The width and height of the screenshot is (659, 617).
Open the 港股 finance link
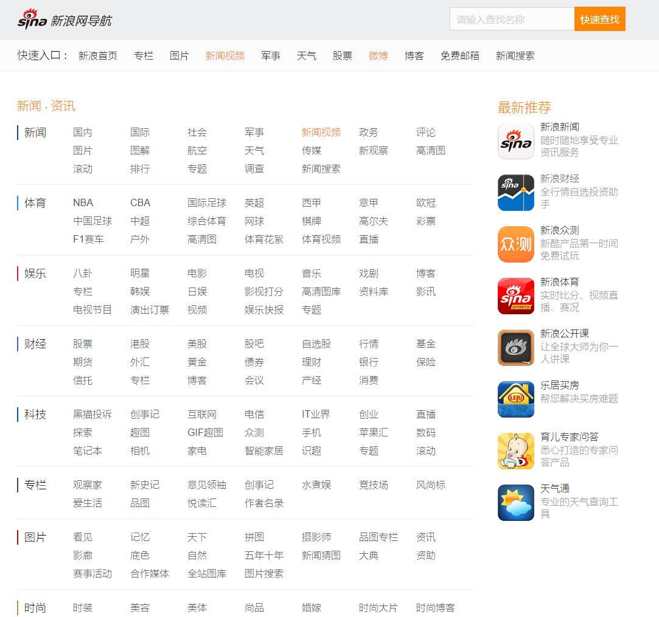[x=140, y=344]
